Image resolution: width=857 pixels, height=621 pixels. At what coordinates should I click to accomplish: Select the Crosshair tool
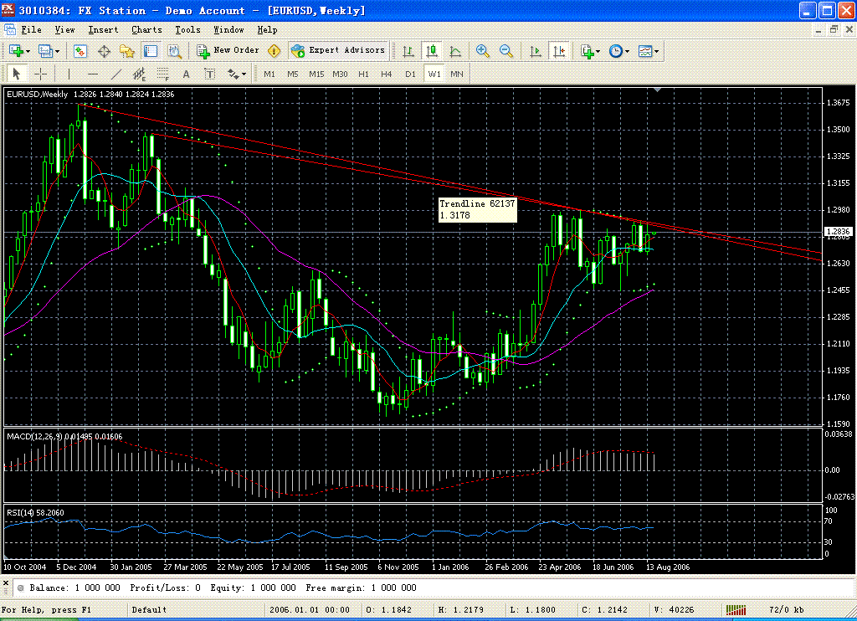40,74
